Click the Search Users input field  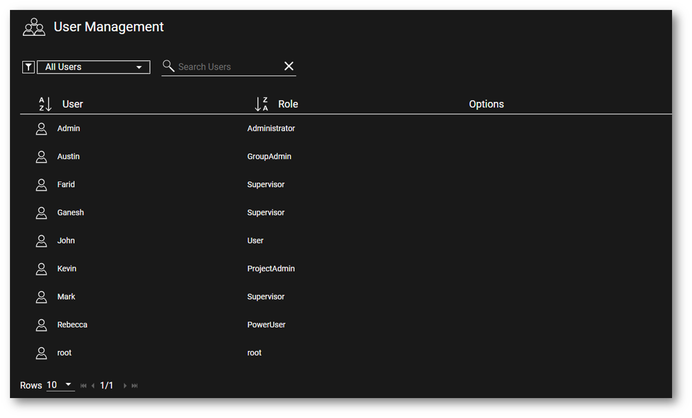(228, 67)
